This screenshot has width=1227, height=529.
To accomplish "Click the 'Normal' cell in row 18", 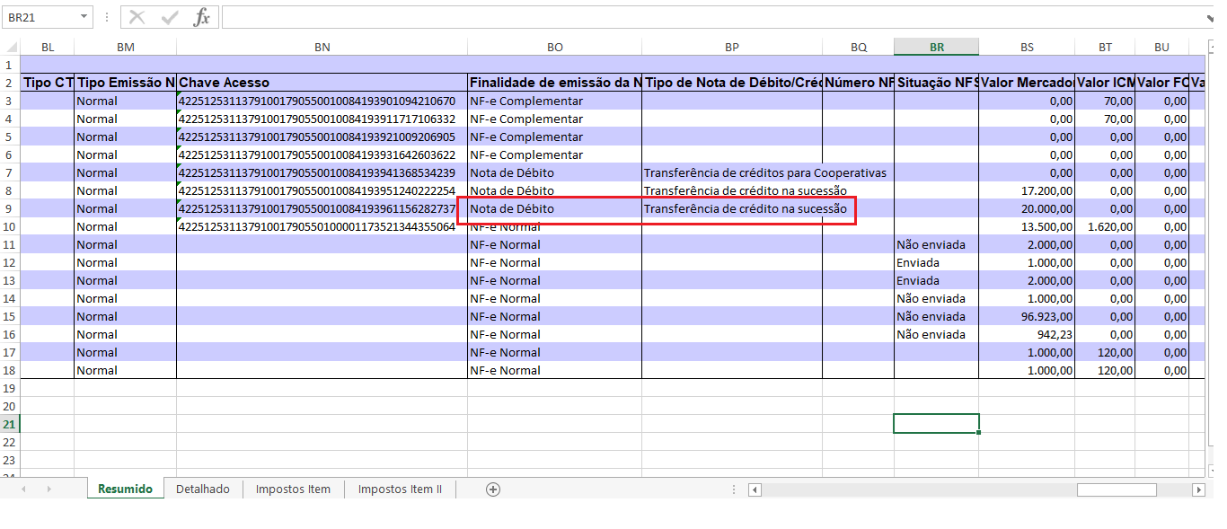I will point(125,370).
